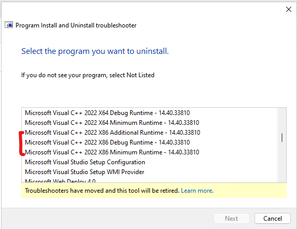The image size is (297, 229).
Task: Click the Next button
Action: [232, 219]
